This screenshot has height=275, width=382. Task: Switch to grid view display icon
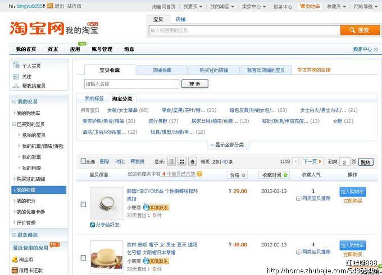click(x=182, y=161)
